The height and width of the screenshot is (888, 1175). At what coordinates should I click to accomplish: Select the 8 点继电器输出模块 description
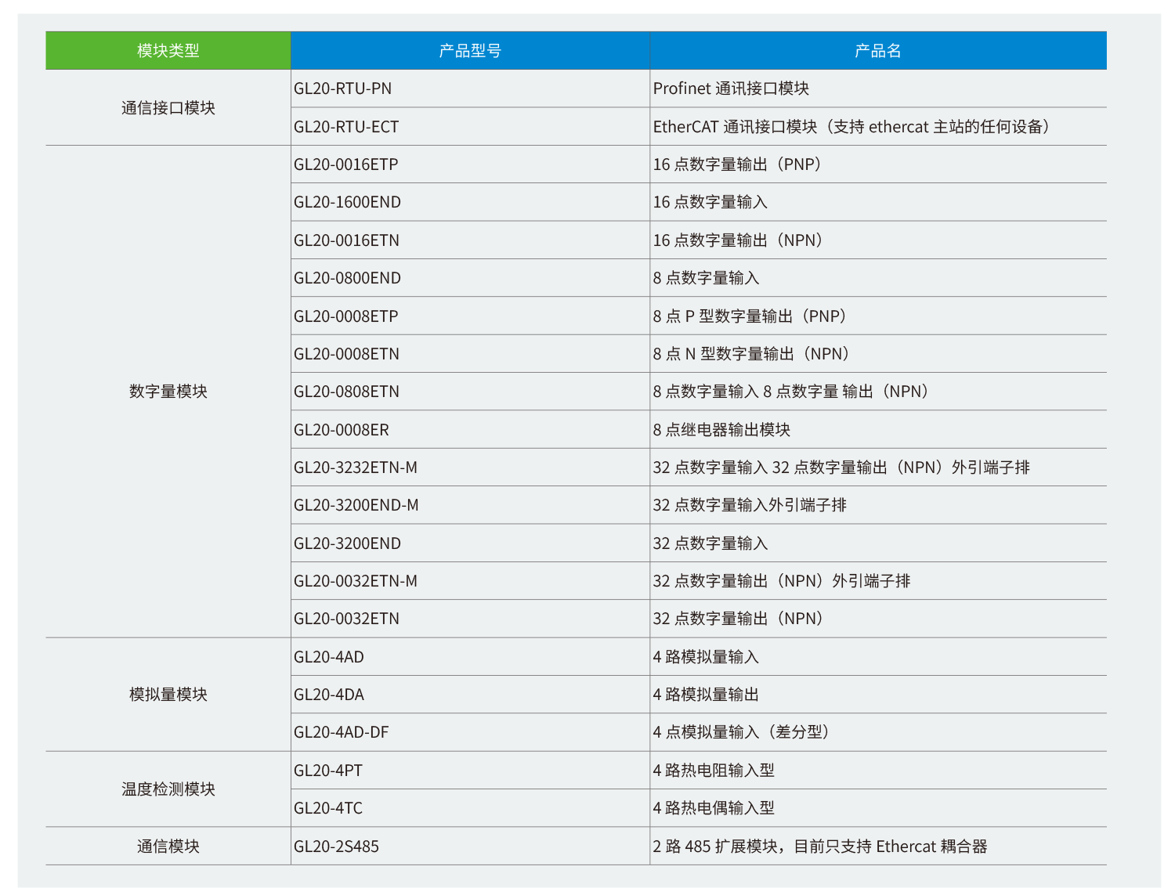click(x=721, y=430)
